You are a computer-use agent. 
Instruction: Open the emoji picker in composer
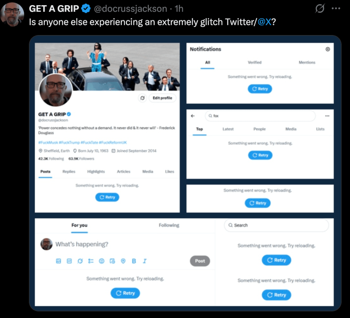(x=101, y=261)
